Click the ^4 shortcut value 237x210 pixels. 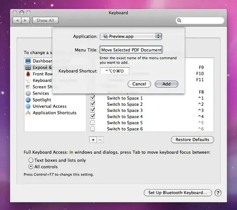(x=201, y=117)
